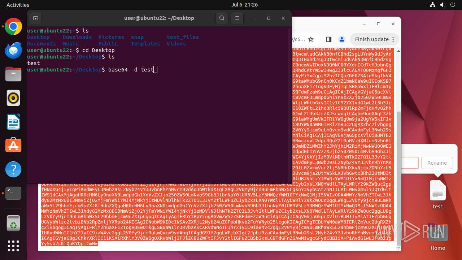The width and height of the screenshot is (462, 260).
Task: Open Google Chrome from the dock
Action: click(13, 26)
